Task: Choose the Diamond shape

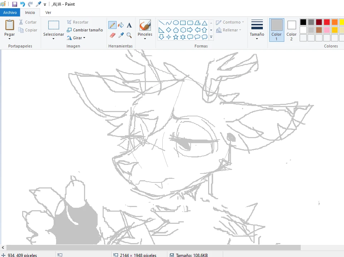Action: (x=169, y=30)
